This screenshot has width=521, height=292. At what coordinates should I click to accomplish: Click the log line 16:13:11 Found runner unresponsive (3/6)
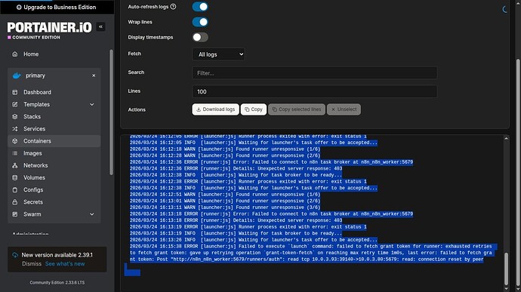(225, 207)
